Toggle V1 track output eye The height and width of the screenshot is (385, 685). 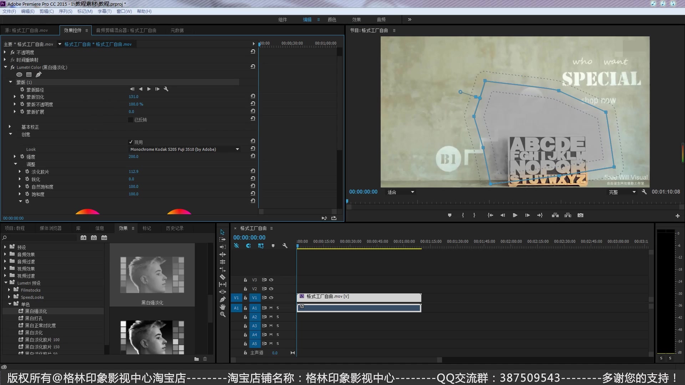[x=271, y=298]
